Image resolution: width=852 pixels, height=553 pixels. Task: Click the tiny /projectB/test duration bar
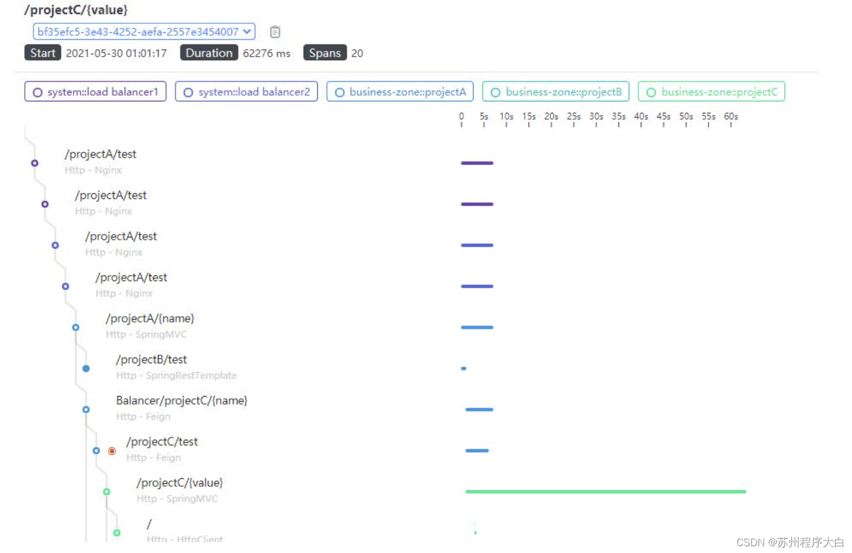[463, 368]
